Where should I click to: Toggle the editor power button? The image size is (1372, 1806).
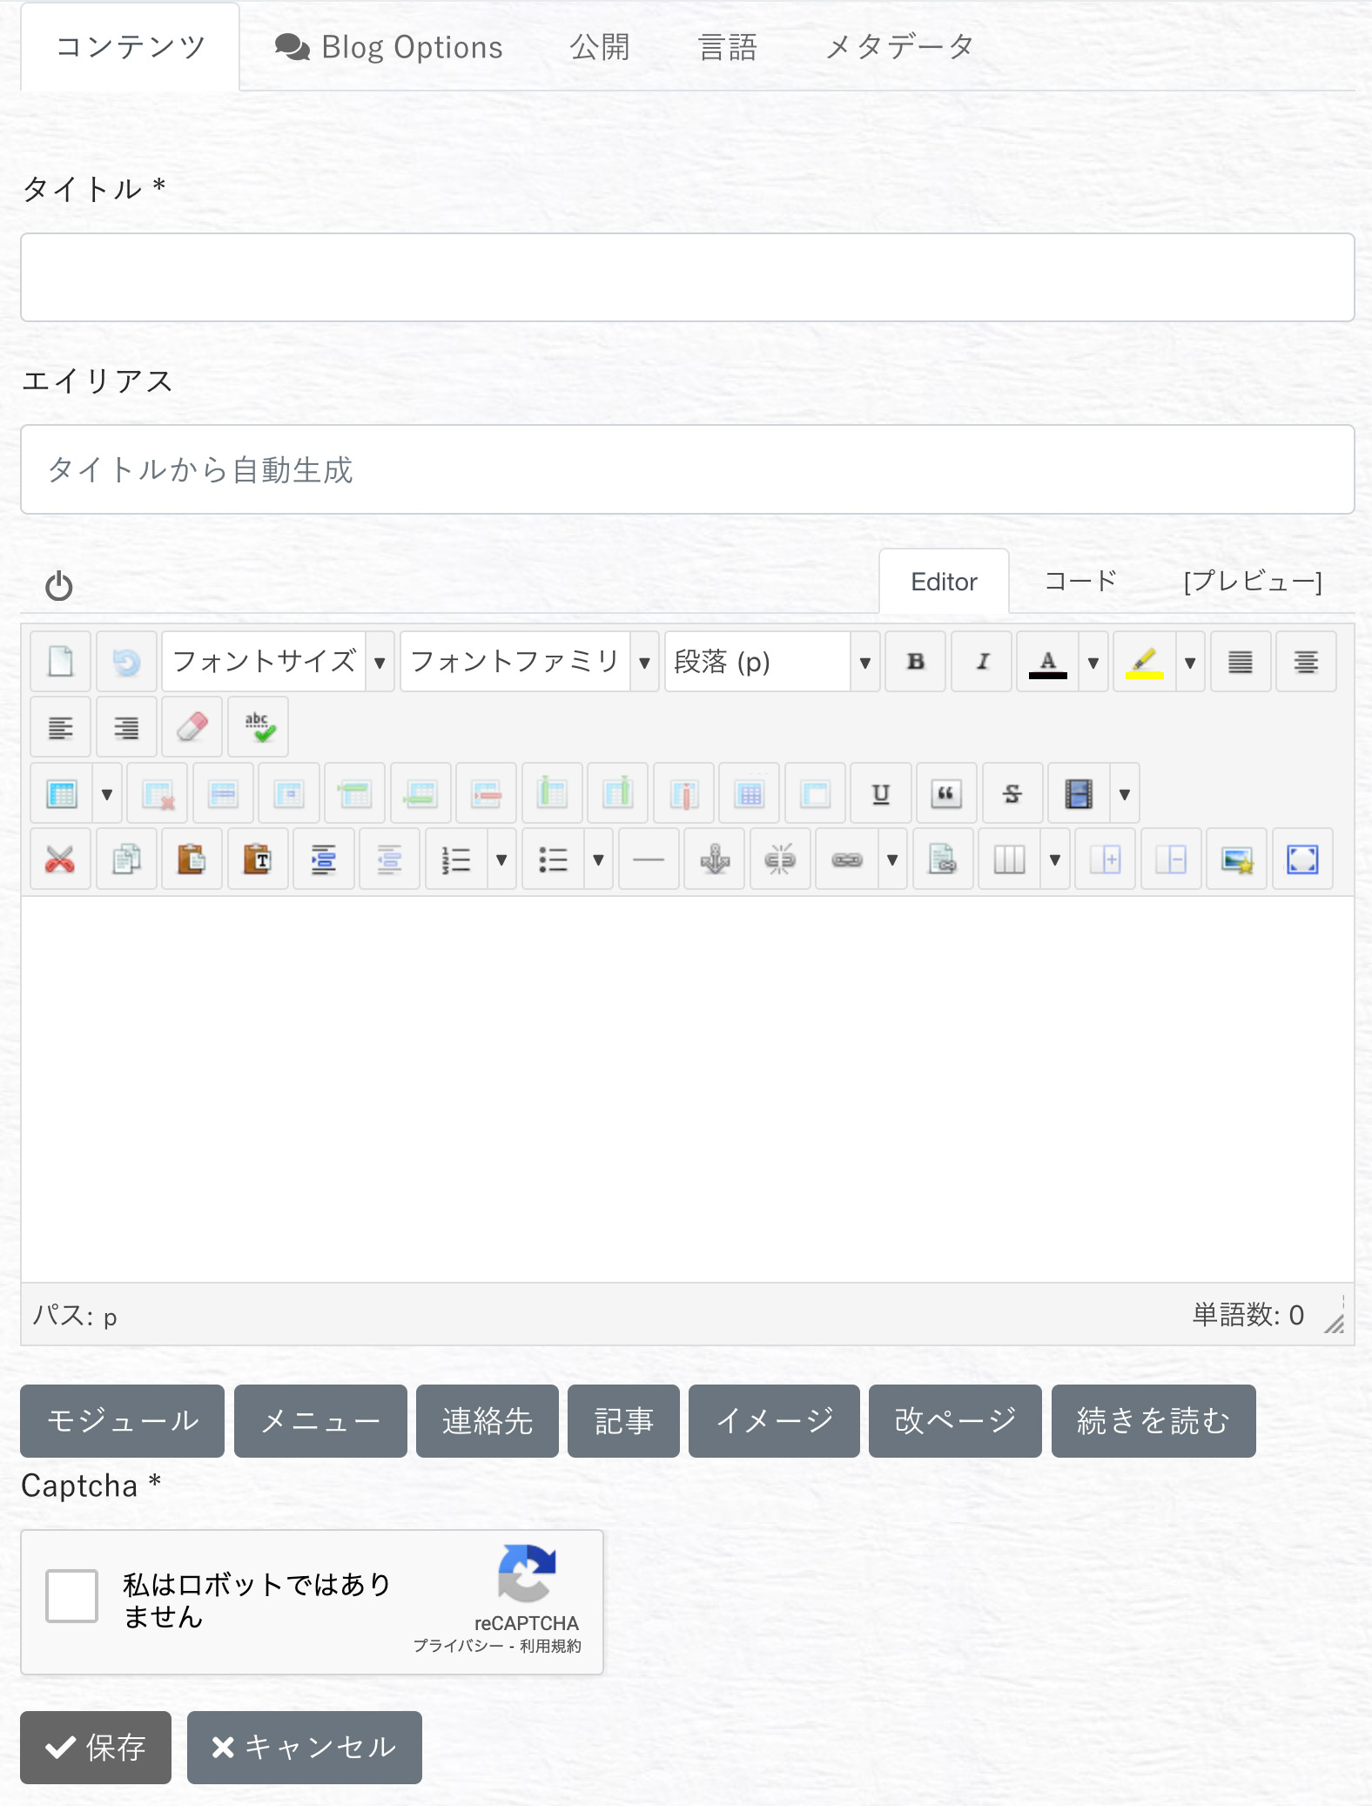pyautogui.click(x=59, y=586)
